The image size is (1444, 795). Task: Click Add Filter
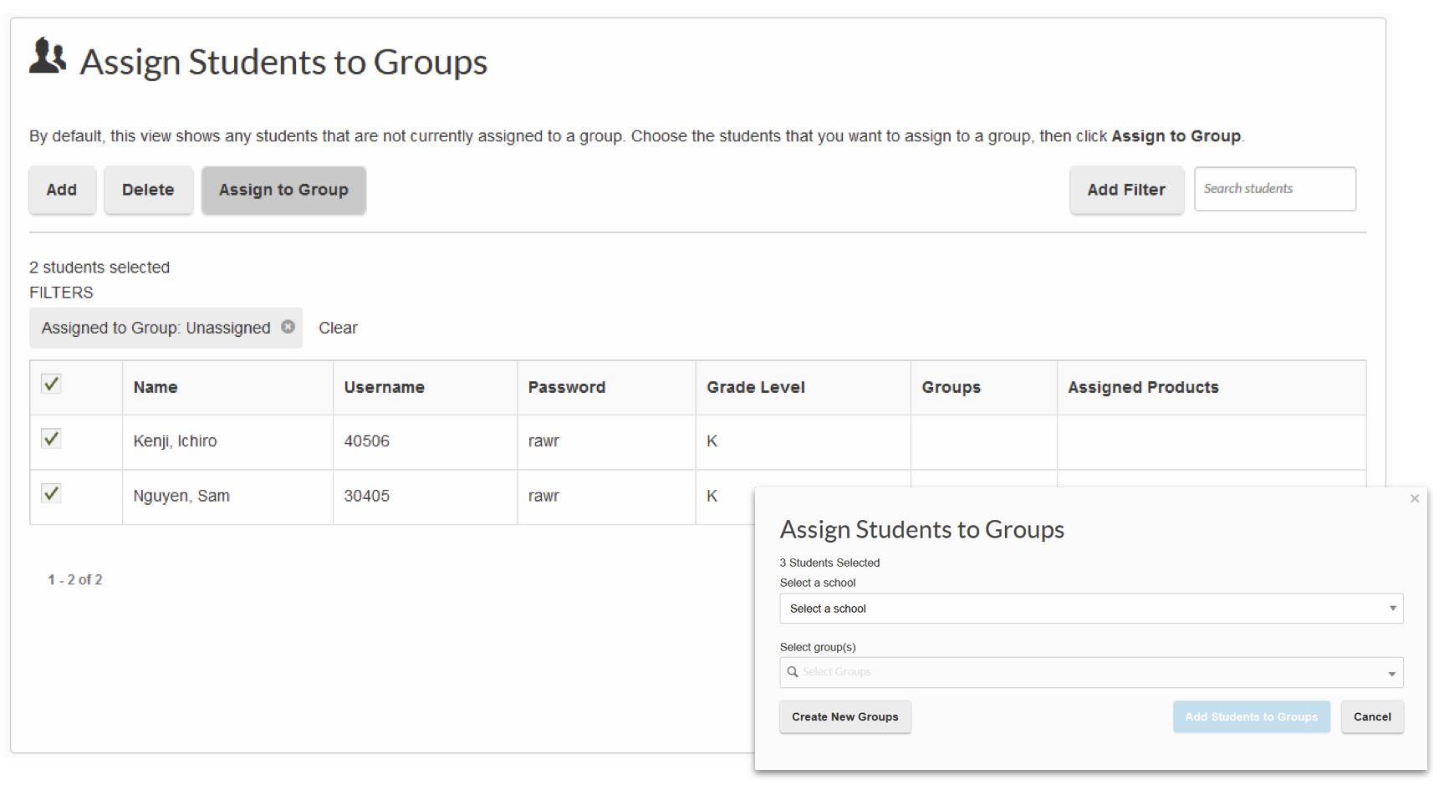click(1126, 190)
